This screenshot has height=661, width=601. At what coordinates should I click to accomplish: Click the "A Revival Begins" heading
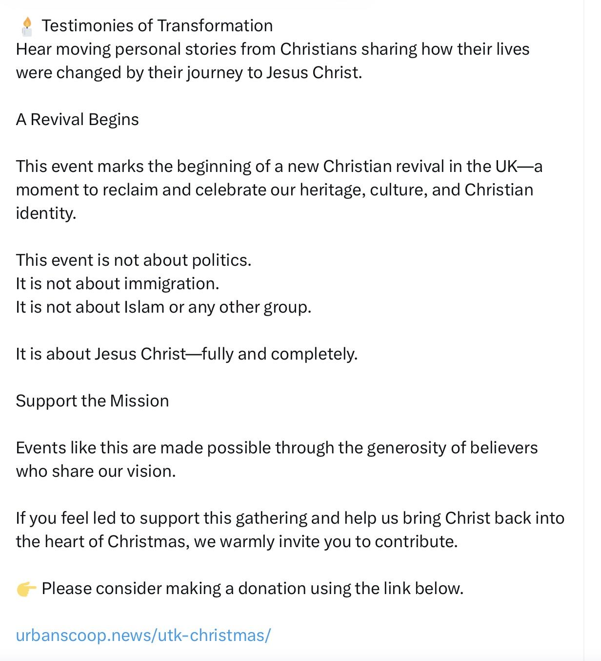77,119
